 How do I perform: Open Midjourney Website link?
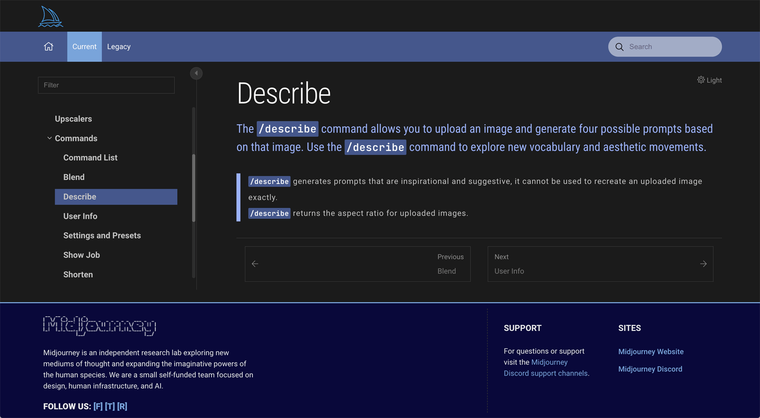point(651,352)
